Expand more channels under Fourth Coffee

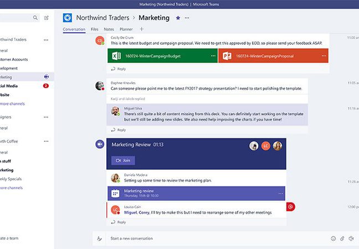[11, 188]
